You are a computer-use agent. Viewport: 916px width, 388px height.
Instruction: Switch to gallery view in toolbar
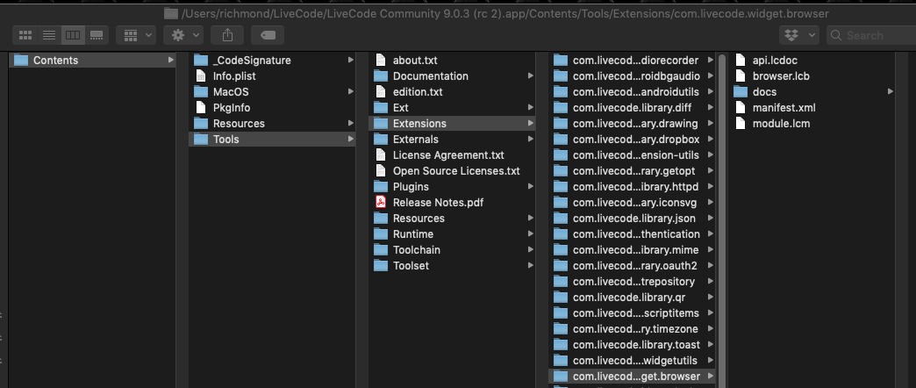[x=97, y=35]
